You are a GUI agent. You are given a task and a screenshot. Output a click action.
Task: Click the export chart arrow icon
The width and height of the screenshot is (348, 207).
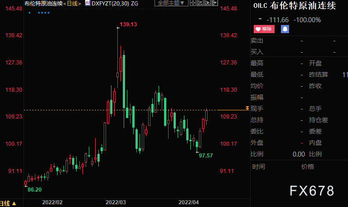(x=215, y=3)
